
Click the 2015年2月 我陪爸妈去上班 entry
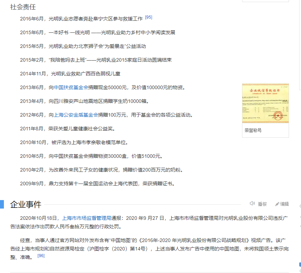pos(96,60)
